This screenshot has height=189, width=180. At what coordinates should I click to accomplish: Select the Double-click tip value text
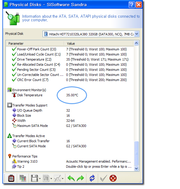pos(99,166)
